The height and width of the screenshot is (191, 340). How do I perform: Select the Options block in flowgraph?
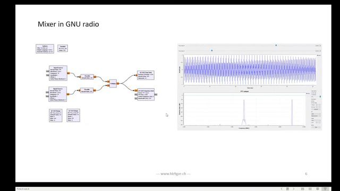pos(45,49)
